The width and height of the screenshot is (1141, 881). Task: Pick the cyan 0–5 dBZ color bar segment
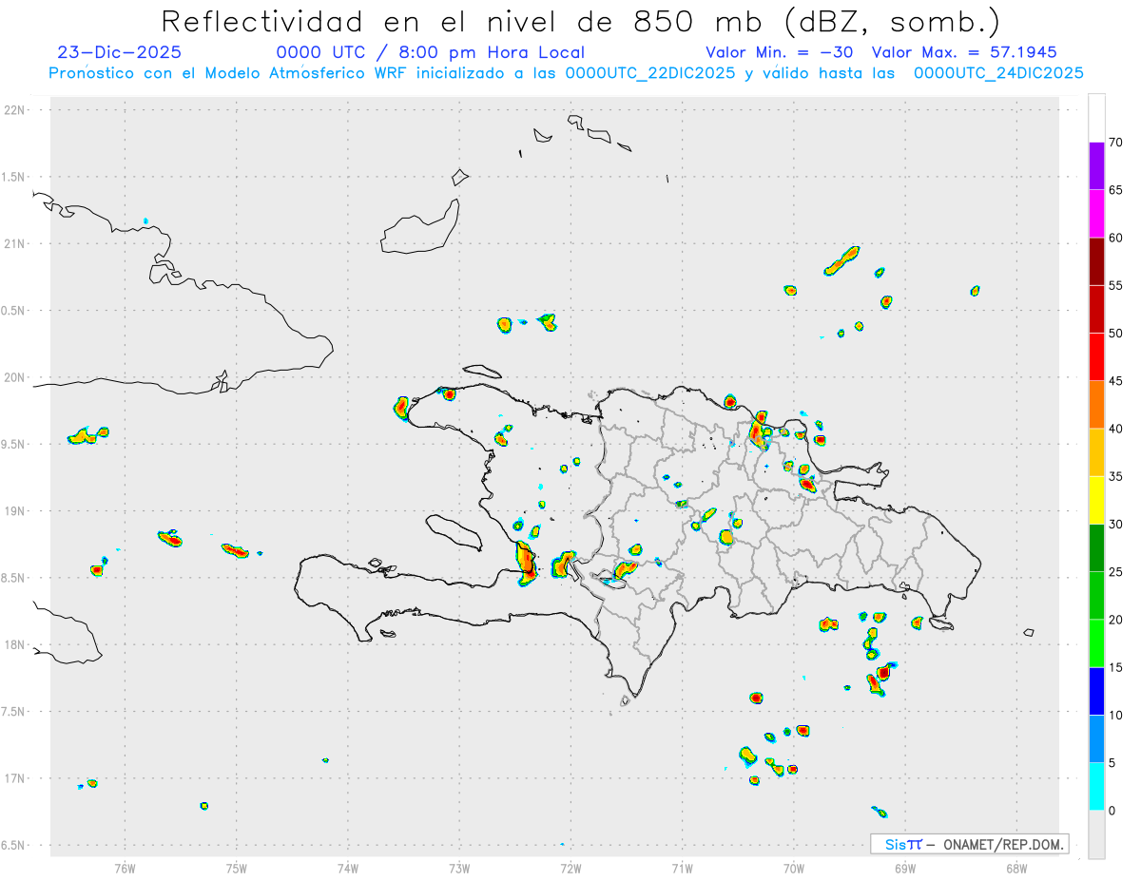pos(1096,786)
